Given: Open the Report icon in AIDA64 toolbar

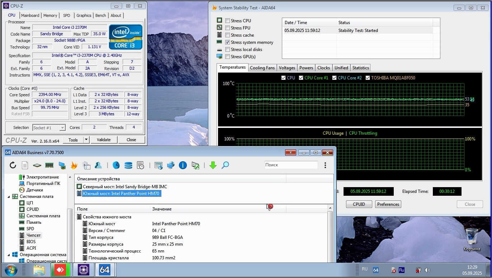Looking at the screenshot, I should pos(25,165).
